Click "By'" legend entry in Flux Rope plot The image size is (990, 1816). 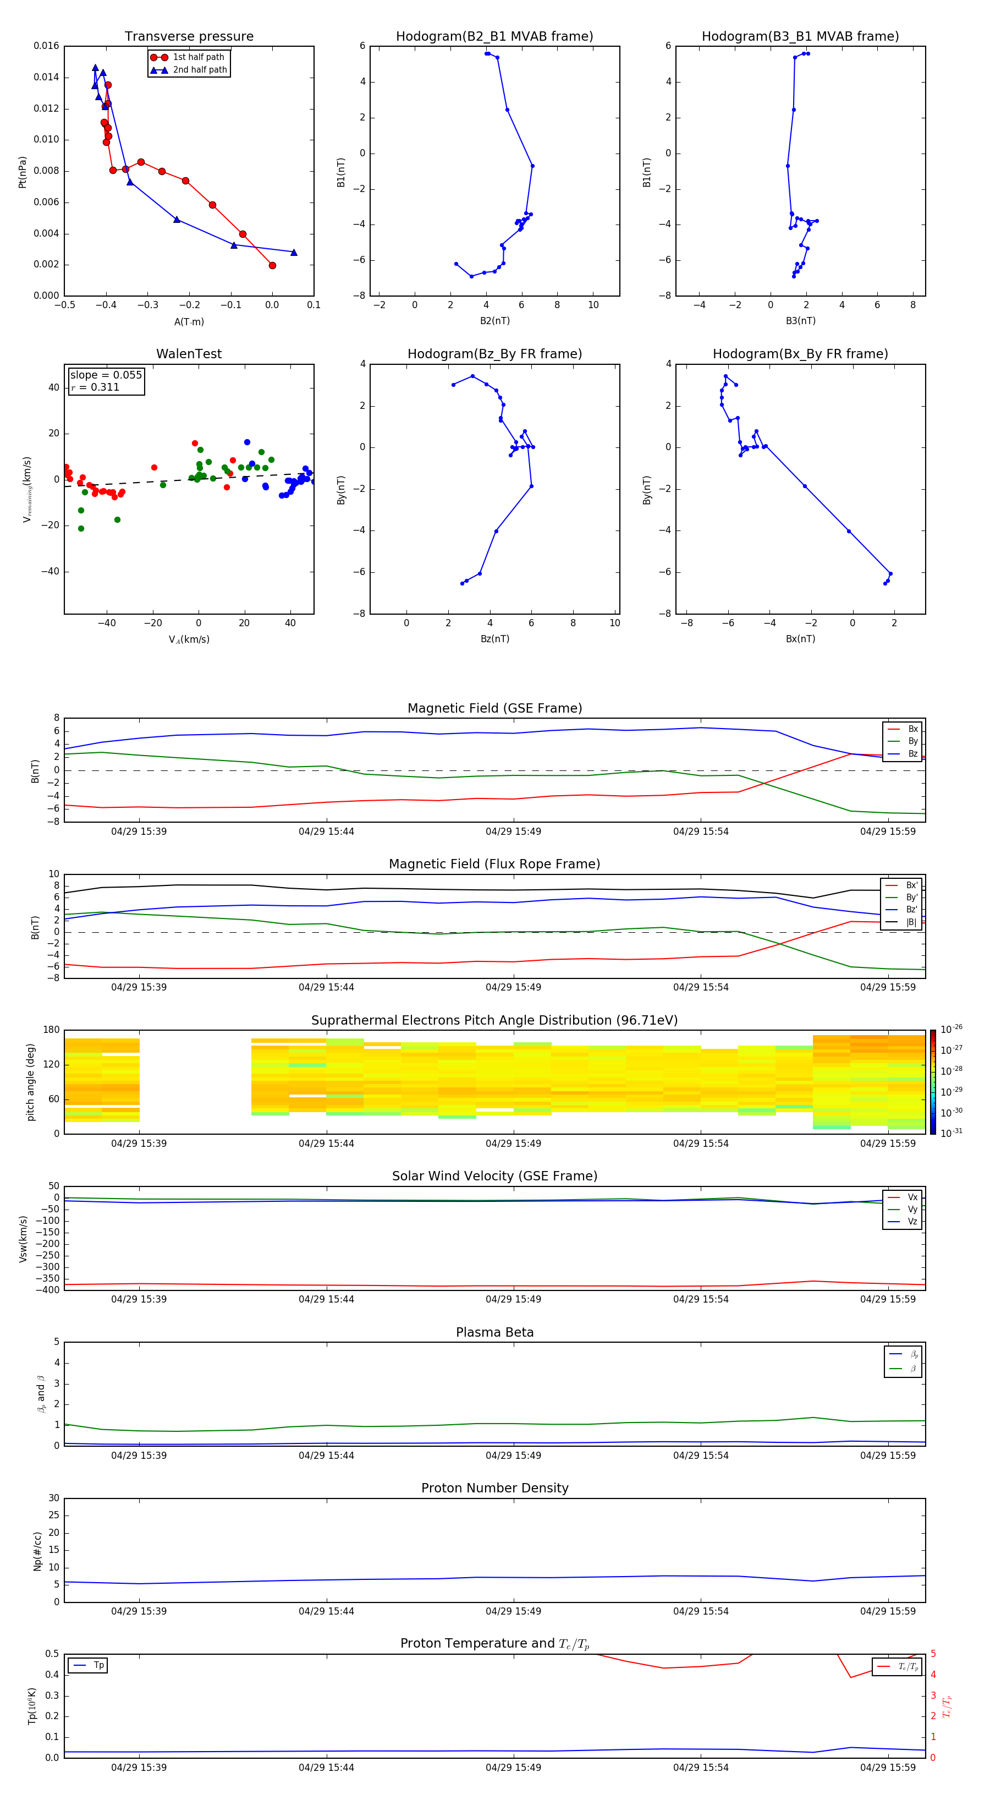pos(901,898)
